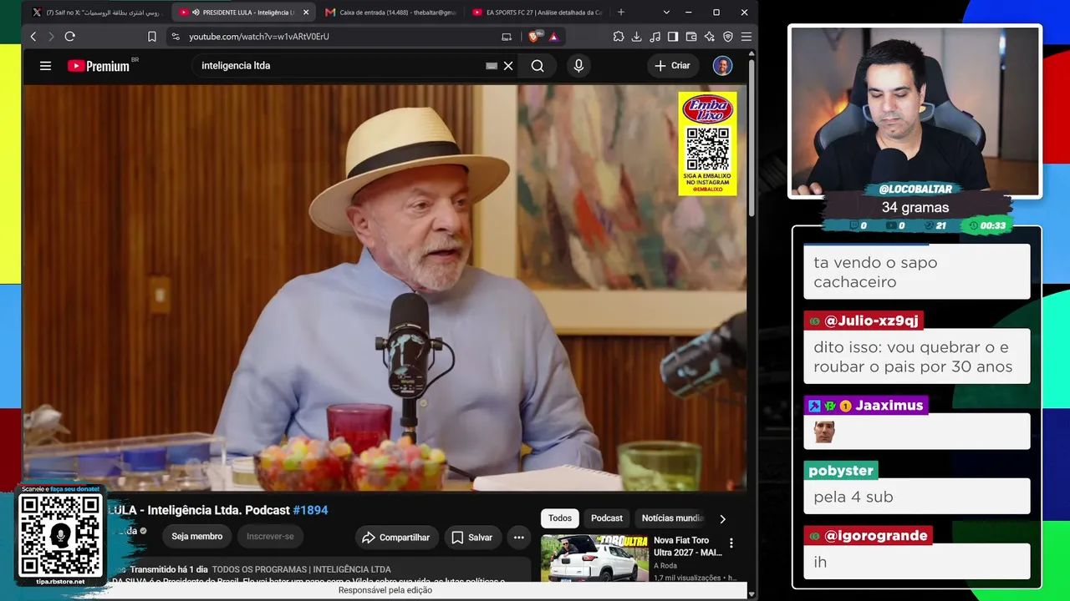
Task: Click the Seja membro button
Action: coord(197,537)
